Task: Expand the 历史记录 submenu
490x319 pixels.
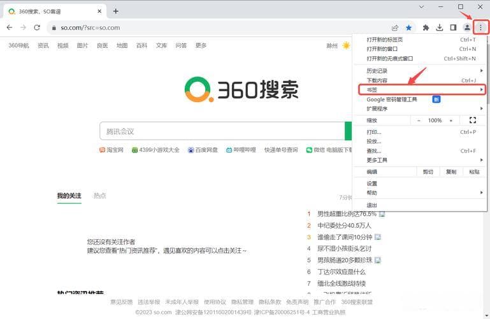Action: tap(420, 71)
